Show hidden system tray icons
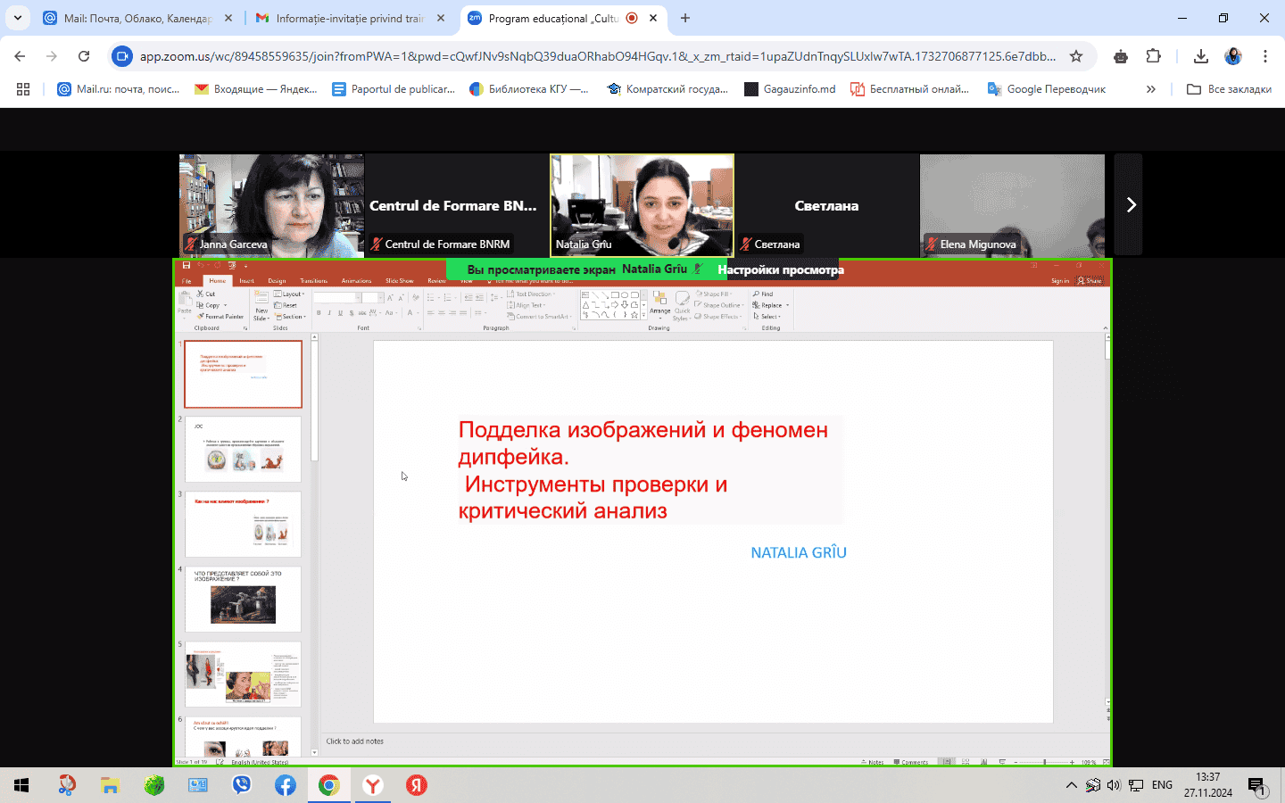Screen dimensions: 1285x803 coord(1071,785)
